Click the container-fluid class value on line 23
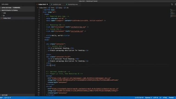176x99 pixels. pos(63,57)
